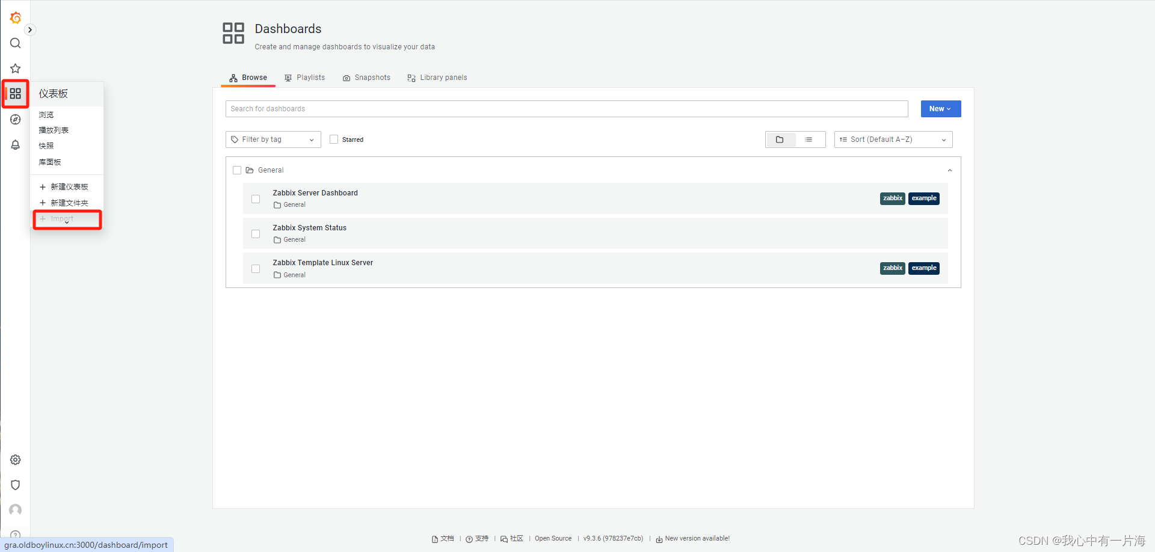The height and width of the screenshot is (552, 1155).
Task: Switch to list view layout
Action: [x=809, y=140]
